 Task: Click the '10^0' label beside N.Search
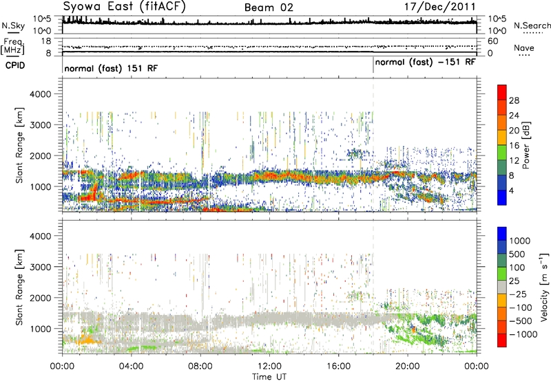click(x=497, y=31)
